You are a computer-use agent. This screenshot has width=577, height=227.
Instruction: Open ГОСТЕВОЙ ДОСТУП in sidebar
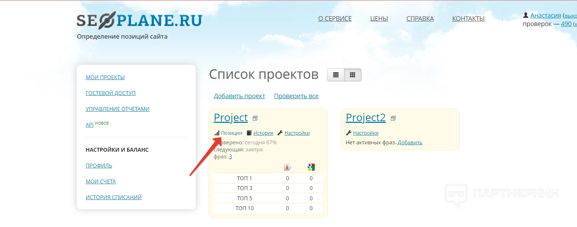click(111, 93)
